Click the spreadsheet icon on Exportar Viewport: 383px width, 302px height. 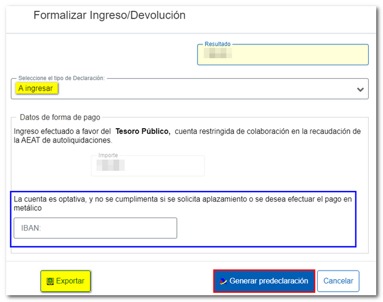[50, 281]
